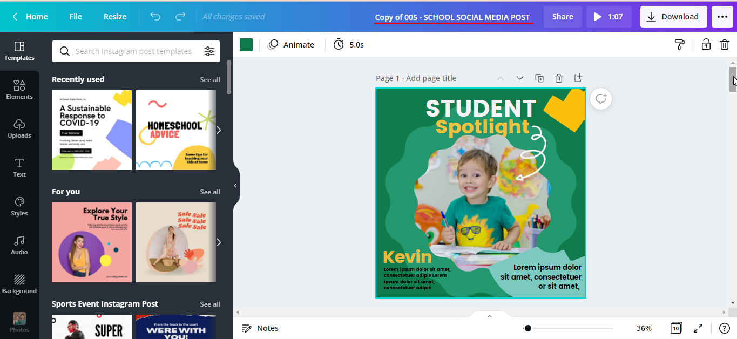
Task: Enter fullscreen mode
Action: [698, 328]
